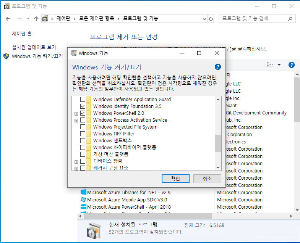Open Windows 기능 켜기/끄기 sidebar link

(x=37, y=56)
